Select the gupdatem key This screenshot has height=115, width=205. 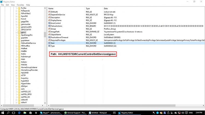tap(25, 40)
